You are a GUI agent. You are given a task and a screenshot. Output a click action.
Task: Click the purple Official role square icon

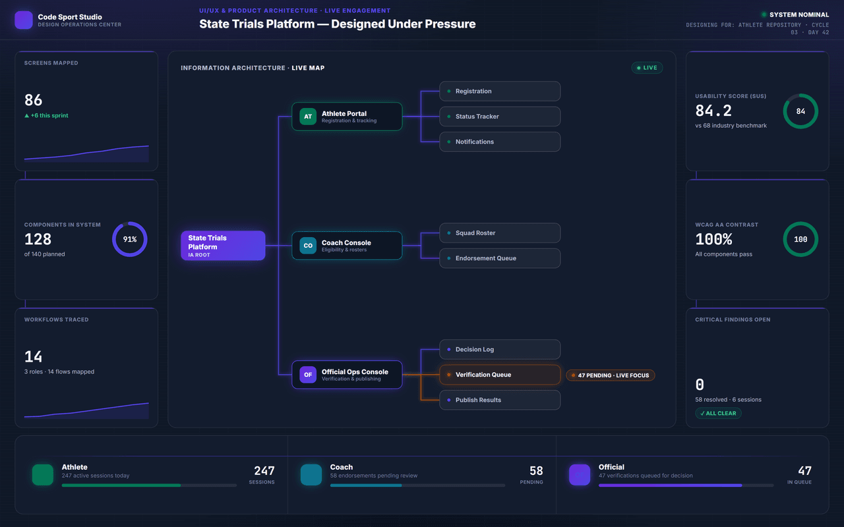(x=580, y=475)
